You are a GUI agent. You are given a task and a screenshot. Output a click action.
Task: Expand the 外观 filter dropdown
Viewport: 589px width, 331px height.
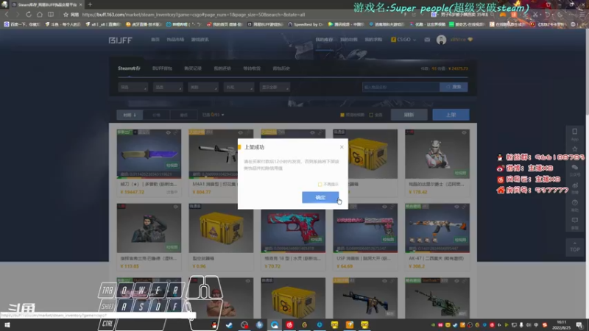(239, 87)
